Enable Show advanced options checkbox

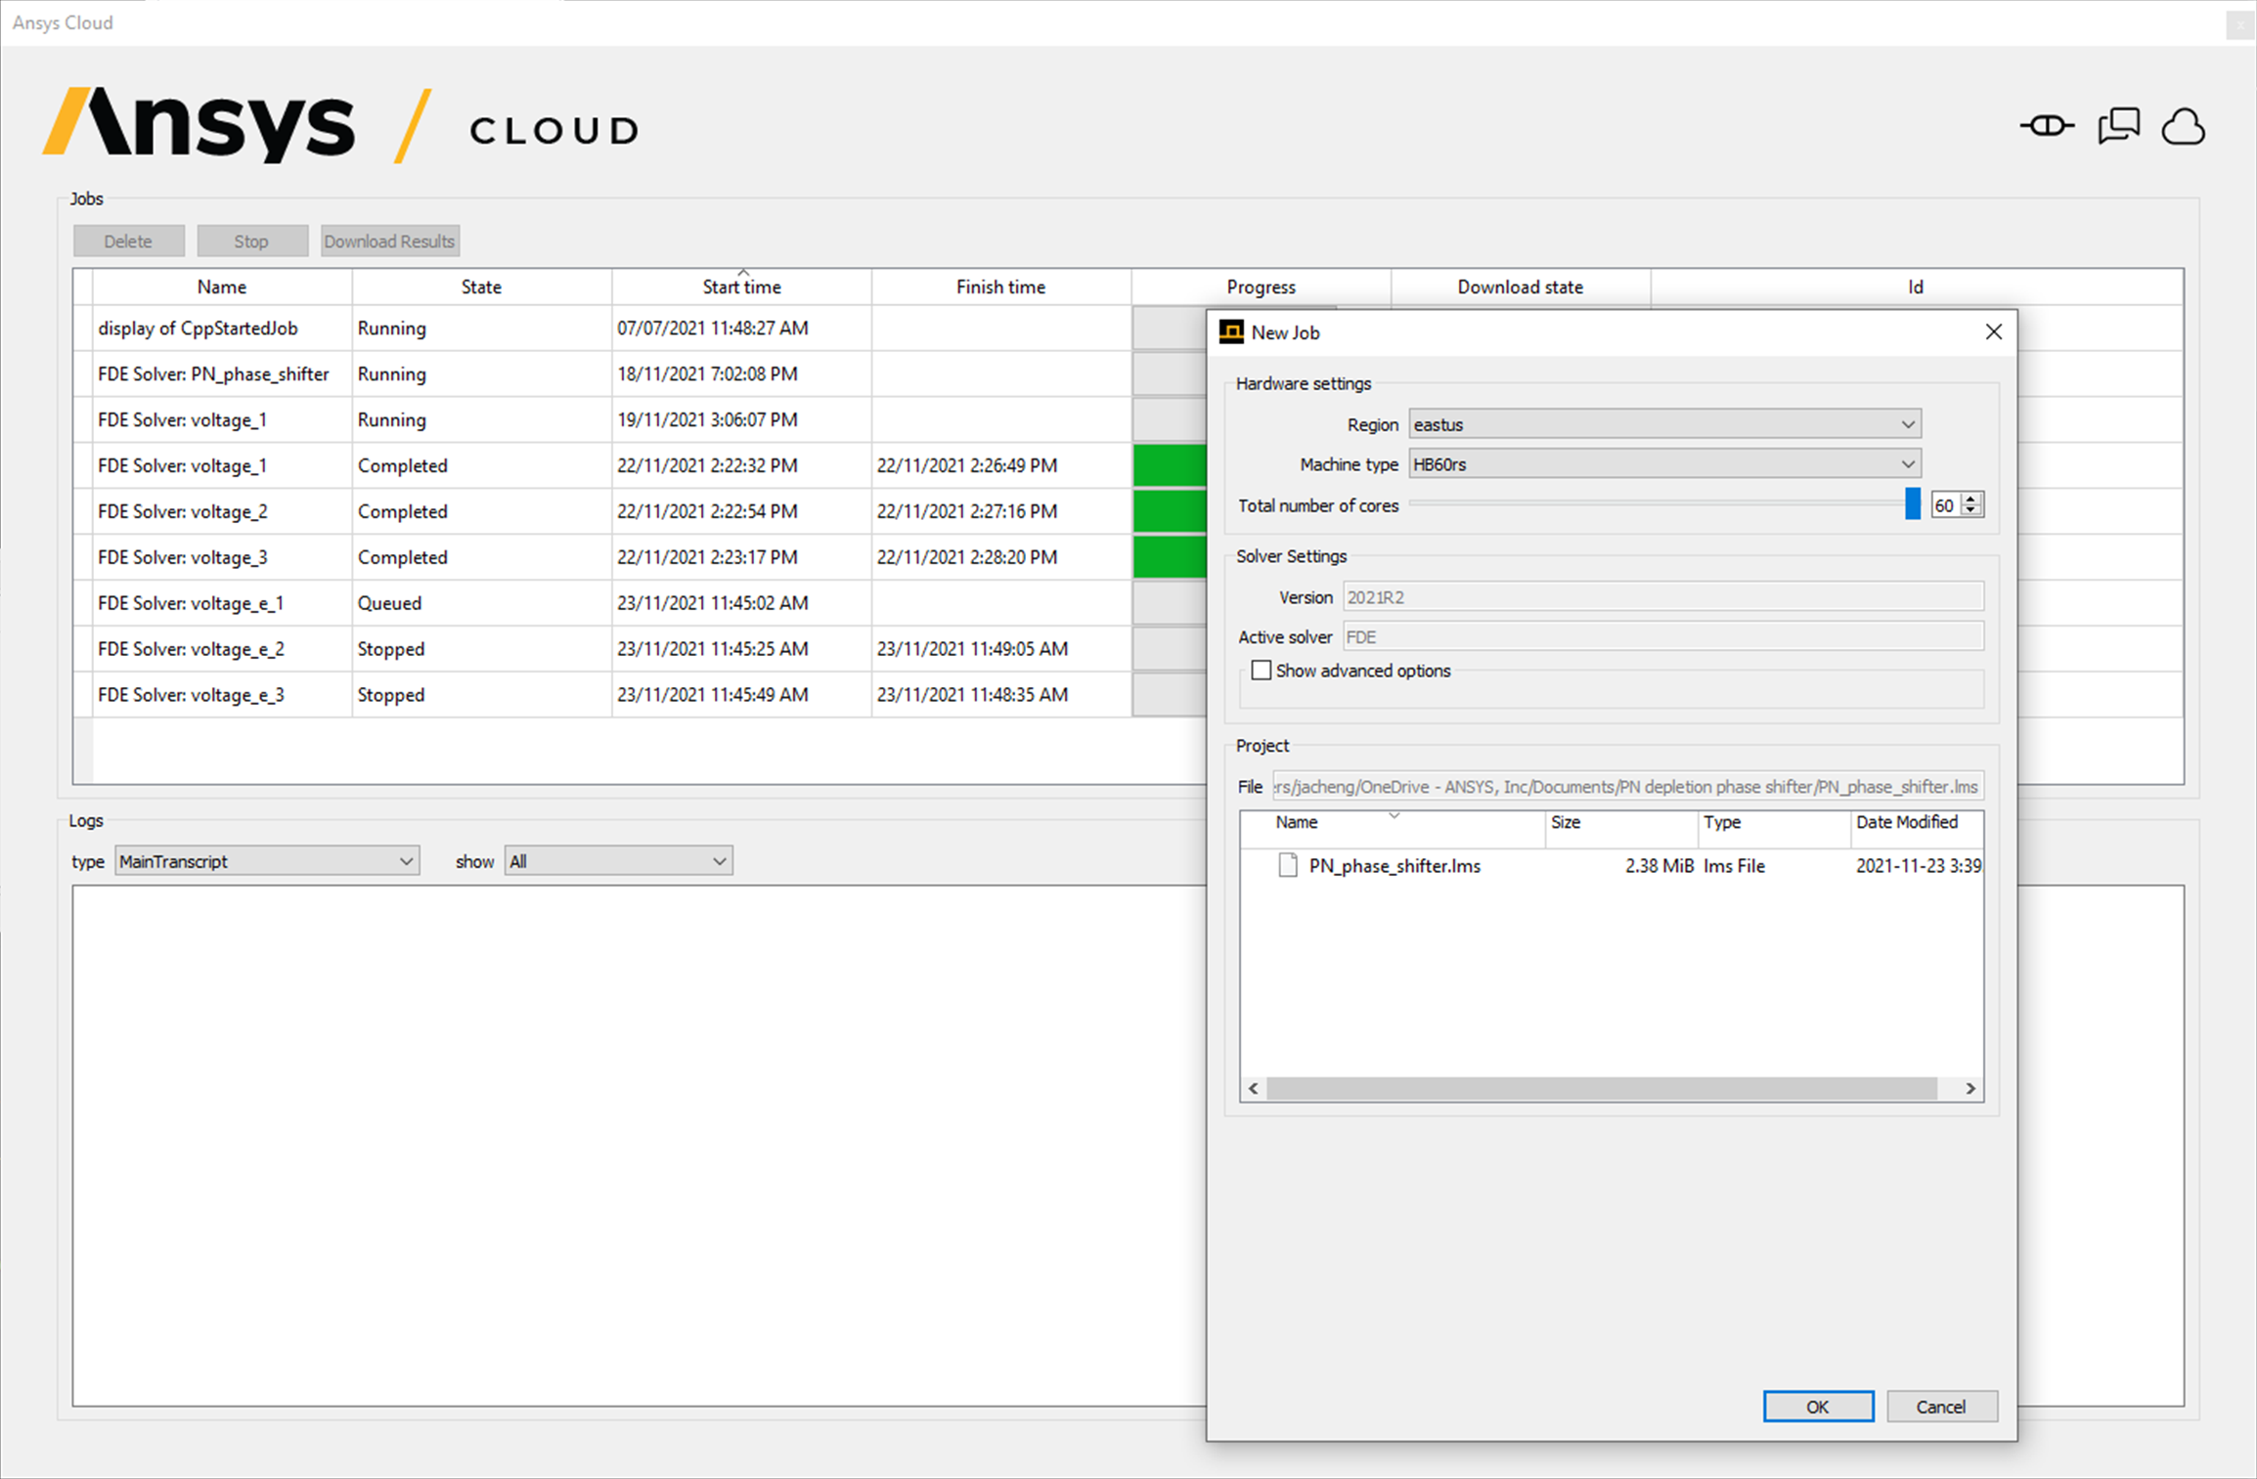pos(1261,671)
